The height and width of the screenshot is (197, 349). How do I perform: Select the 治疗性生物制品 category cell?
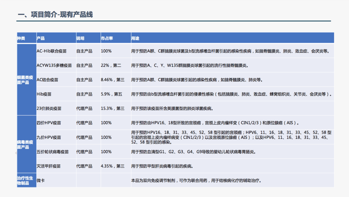[25, 181]
